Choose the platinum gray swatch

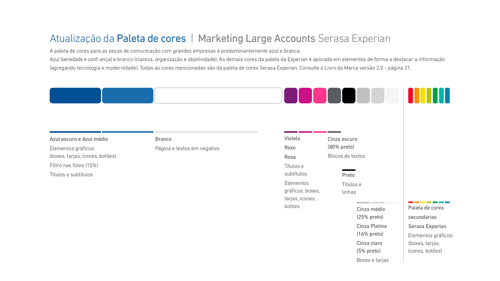click(378, 96)
